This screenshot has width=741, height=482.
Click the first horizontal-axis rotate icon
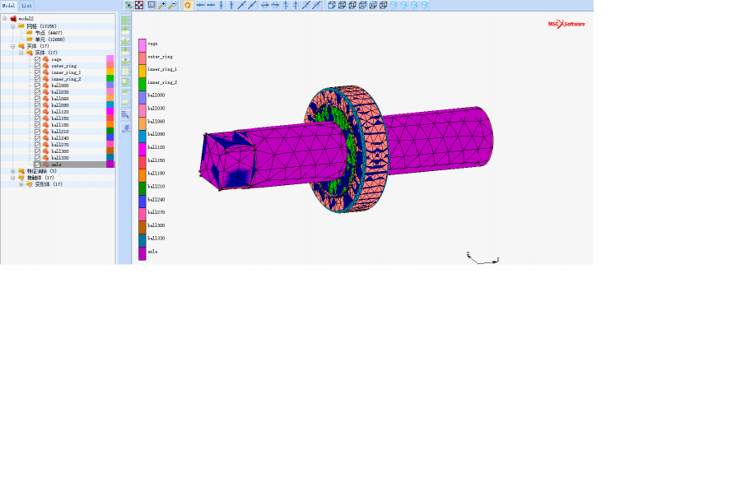(264, 5)
